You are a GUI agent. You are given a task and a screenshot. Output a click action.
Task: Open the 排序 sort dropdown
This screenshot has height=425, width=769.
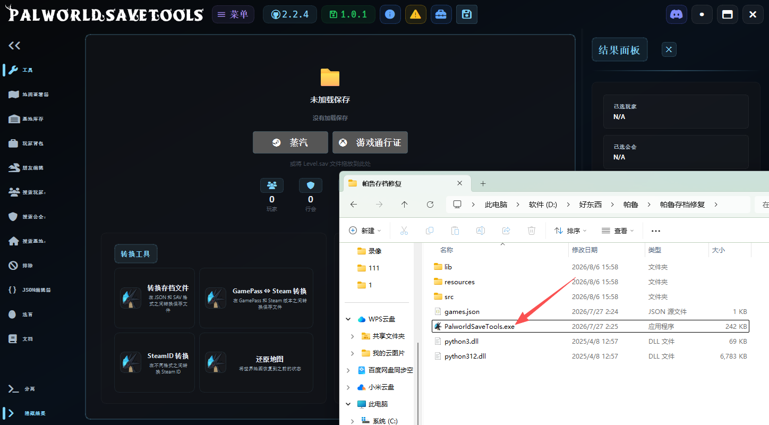point(570,231)
